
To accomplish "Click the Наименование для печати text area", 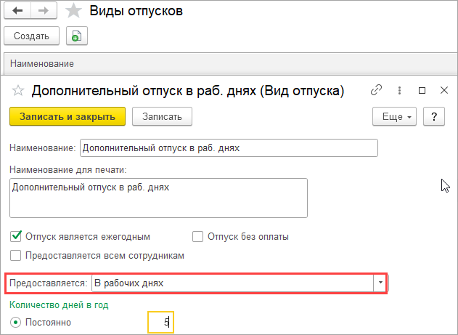I will point(159,198).
